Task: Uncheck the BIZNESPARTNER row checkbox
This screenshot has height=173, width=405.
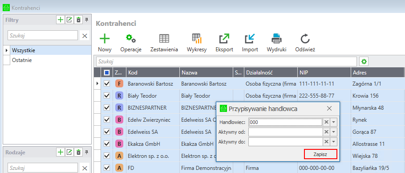Action: point(107,107)
